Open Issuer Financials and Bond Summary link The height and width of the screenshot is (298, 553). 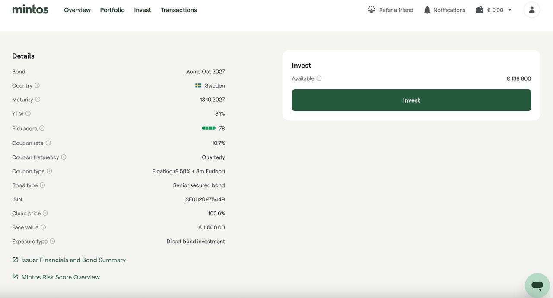point(73,260)
